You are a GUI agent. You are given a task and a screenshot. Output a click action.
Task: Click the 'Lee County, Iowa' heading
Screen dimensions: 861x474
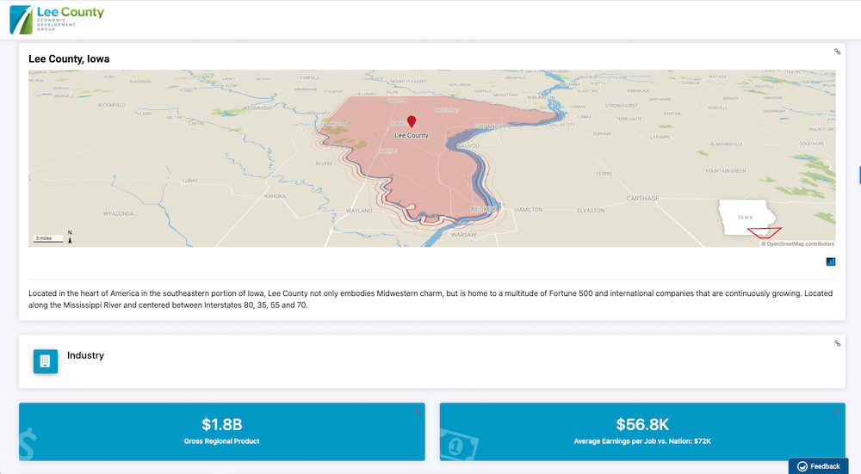69,58
